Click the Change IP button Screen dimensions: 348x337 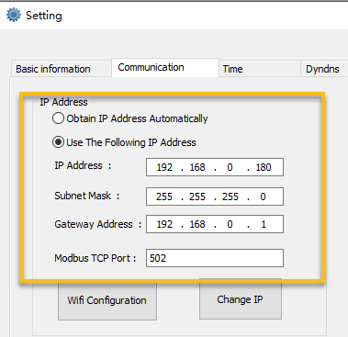(241, 299)
